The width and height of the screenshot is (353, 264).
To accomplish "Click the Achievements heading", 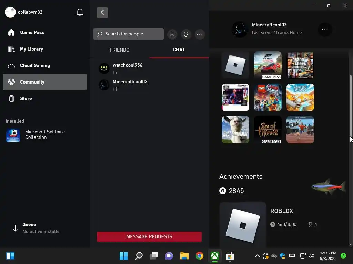I will tap(241, 176).
